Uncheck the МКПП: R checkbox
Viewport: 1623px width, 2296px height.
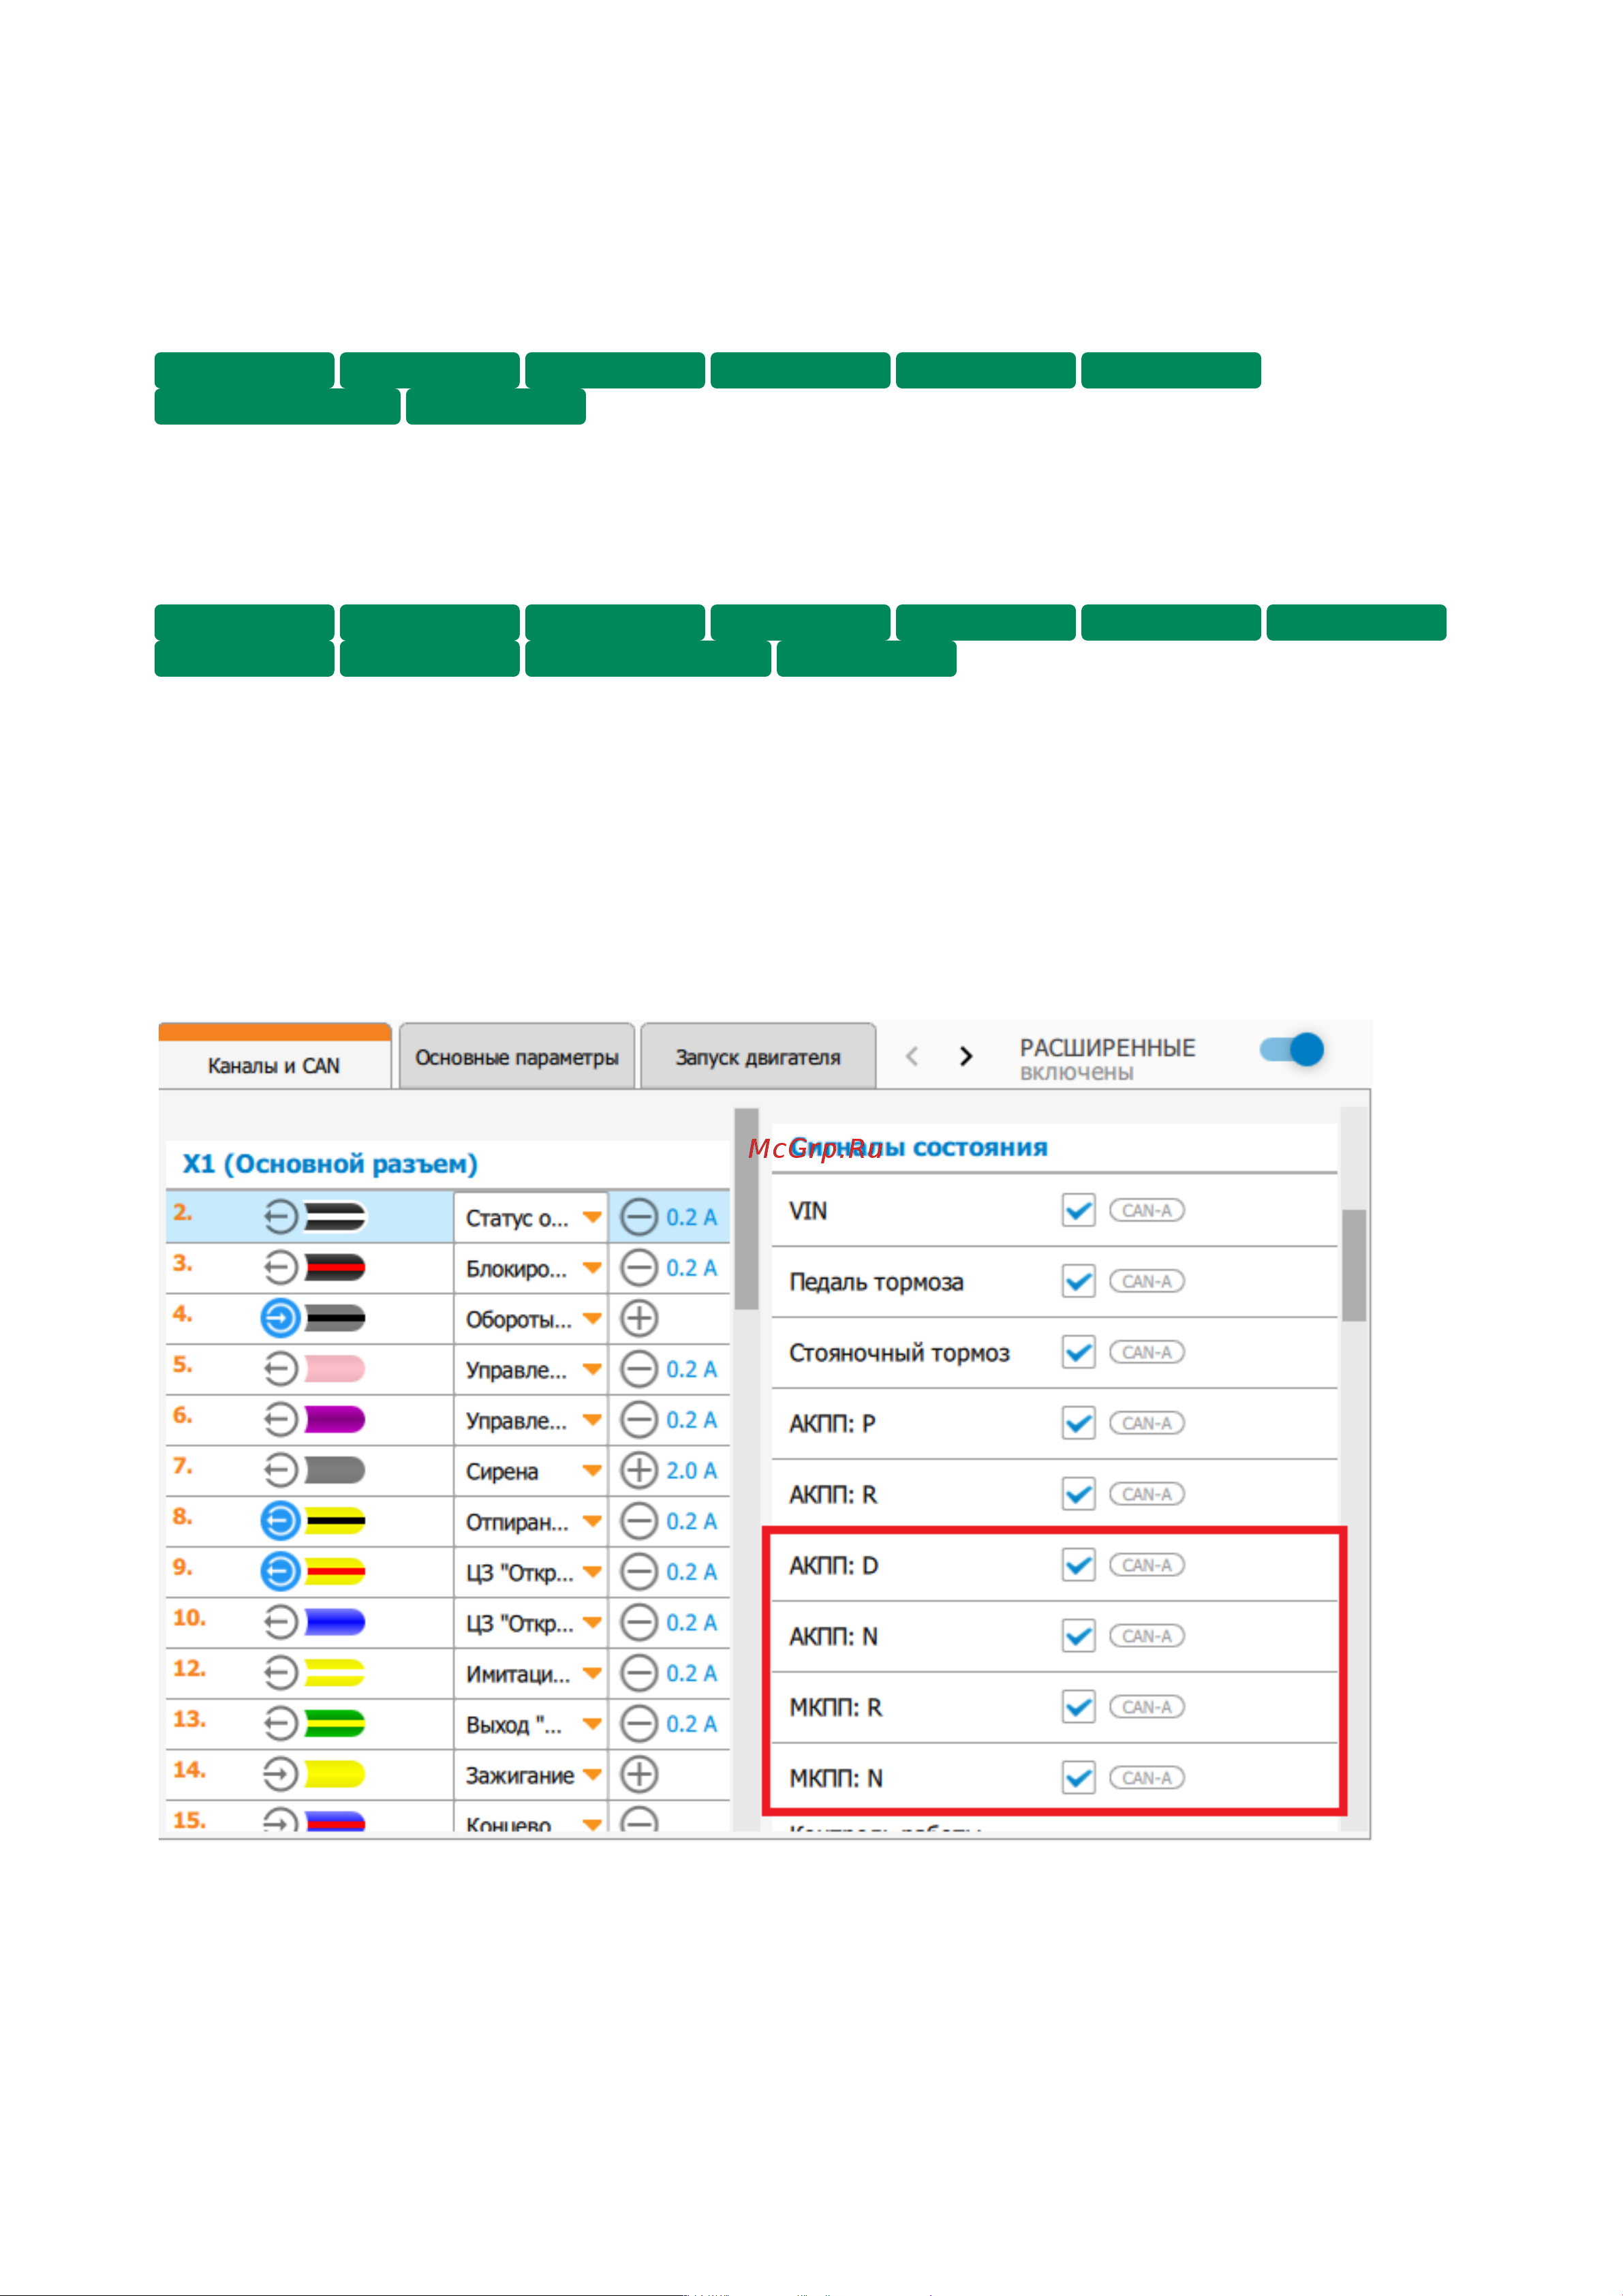click(x=1078, y=1707)
